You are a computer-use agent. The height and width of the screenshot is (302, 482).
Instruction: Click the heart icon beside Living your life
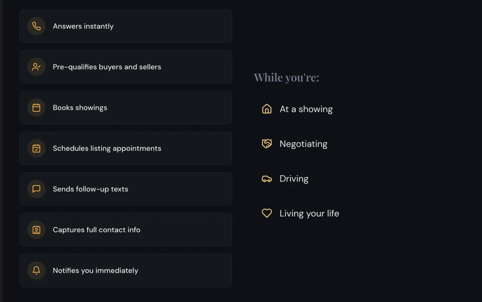pos(267,213)
